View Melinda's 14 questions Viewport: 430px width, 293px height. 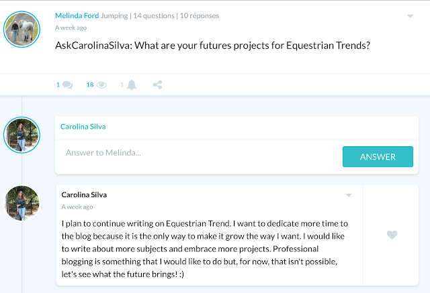[153, 15]
